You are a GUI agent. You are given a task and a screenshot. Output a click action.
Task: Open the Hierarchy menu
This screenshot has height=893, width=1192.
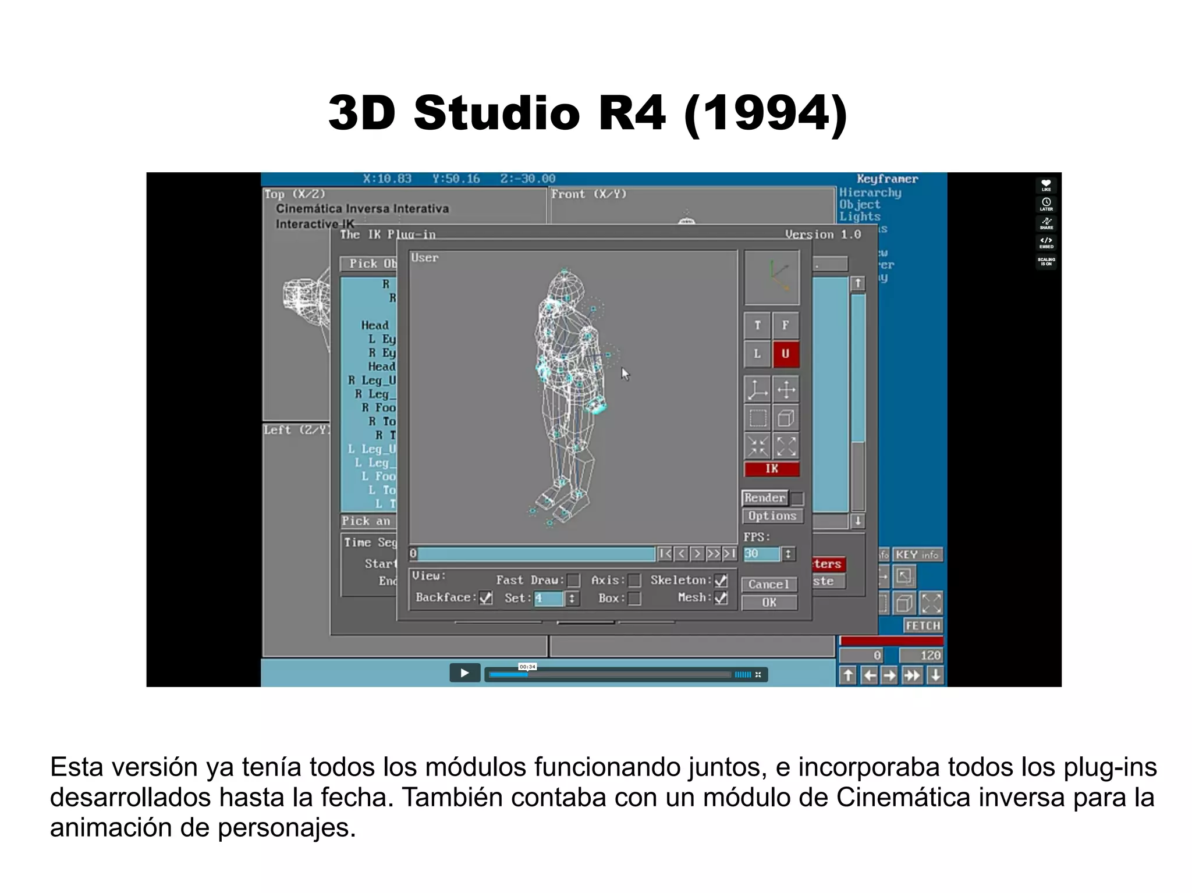870,193
